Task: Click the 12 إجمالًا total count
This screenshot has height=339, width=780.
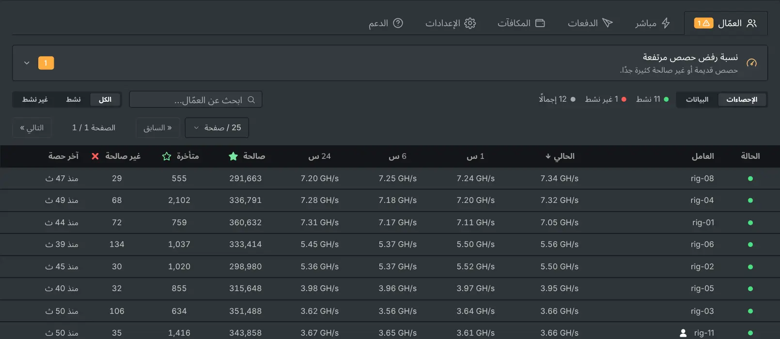Action: (x=557, y=99)
